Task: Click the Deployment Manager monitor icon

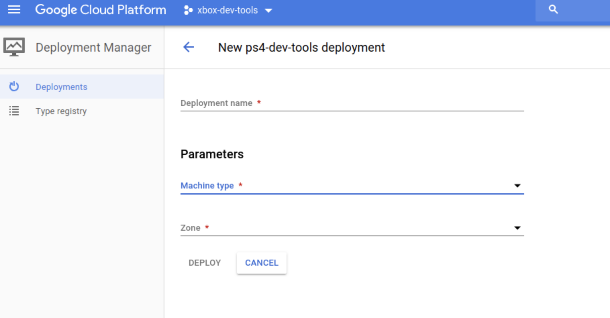Action: [x=14, y=47]
